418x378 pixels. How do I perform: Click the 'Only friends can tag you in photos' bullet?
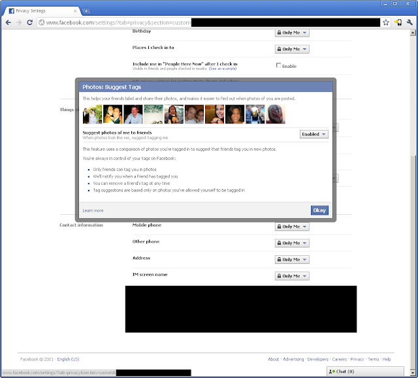[x=125, y=170]
